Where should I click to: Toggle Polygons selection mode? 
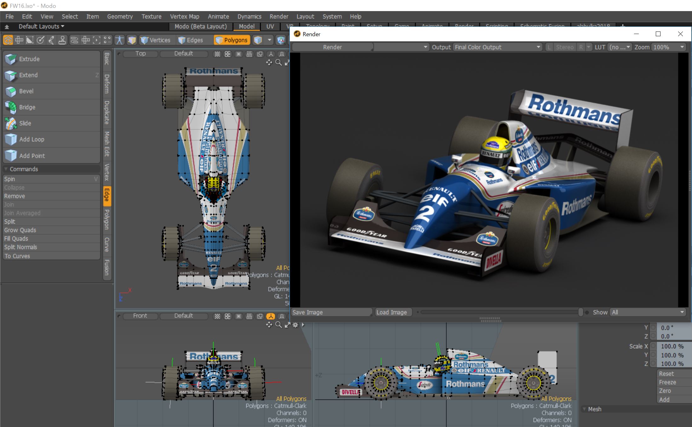232,40
